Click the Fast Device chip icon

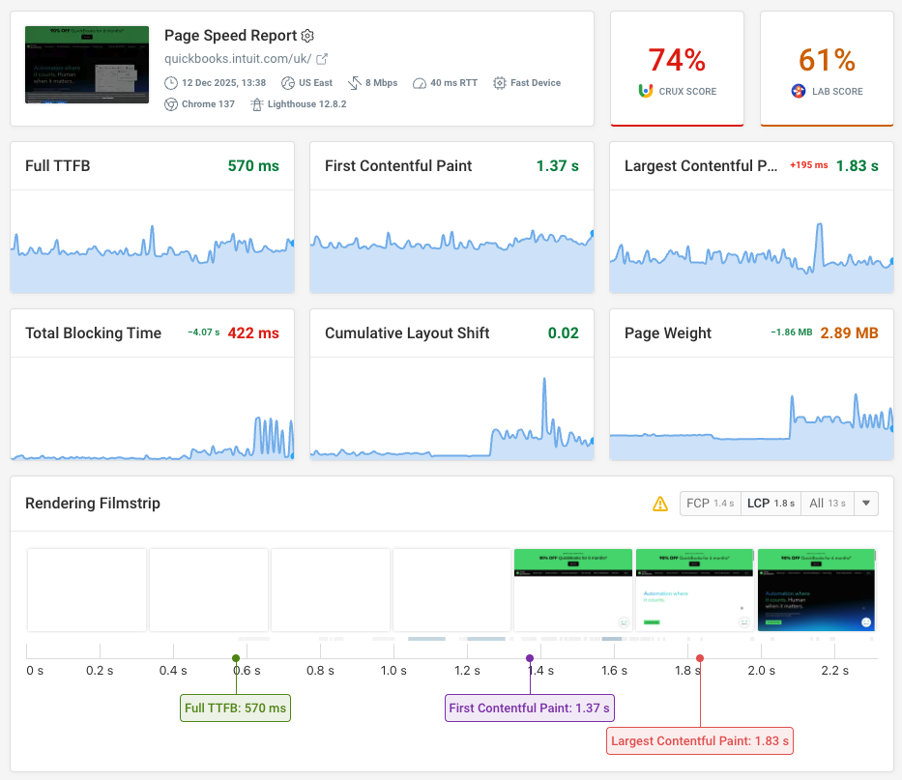point(499,83)
